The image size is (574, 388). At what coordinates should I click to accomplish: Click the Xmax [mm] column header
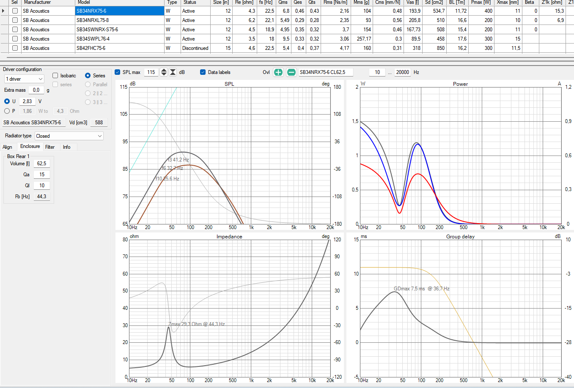click(x=508, y=2)
